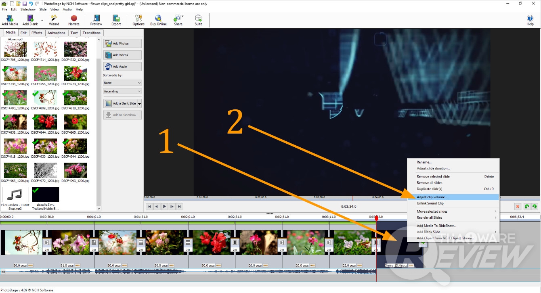Open the Preview window
541x293 pixels.
click(96, 20)
